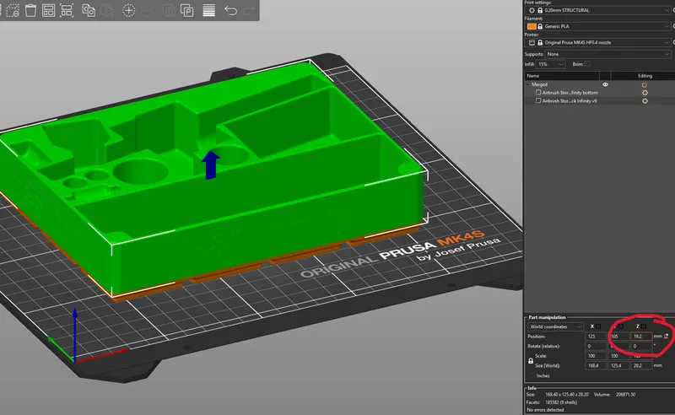Click the Rotate Z field

(x=641, y=346)
